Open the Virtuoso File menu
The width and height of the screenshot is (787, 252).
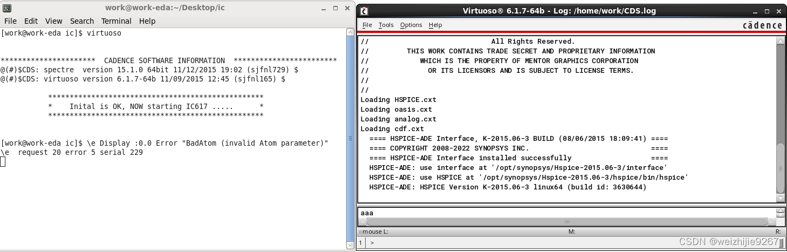[367, 25]
